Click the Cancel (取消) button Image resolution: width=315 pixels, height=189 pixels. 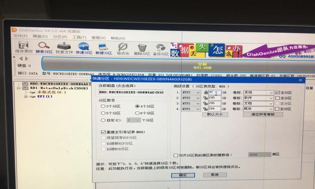pyautogui.click(x=215, y=175)
